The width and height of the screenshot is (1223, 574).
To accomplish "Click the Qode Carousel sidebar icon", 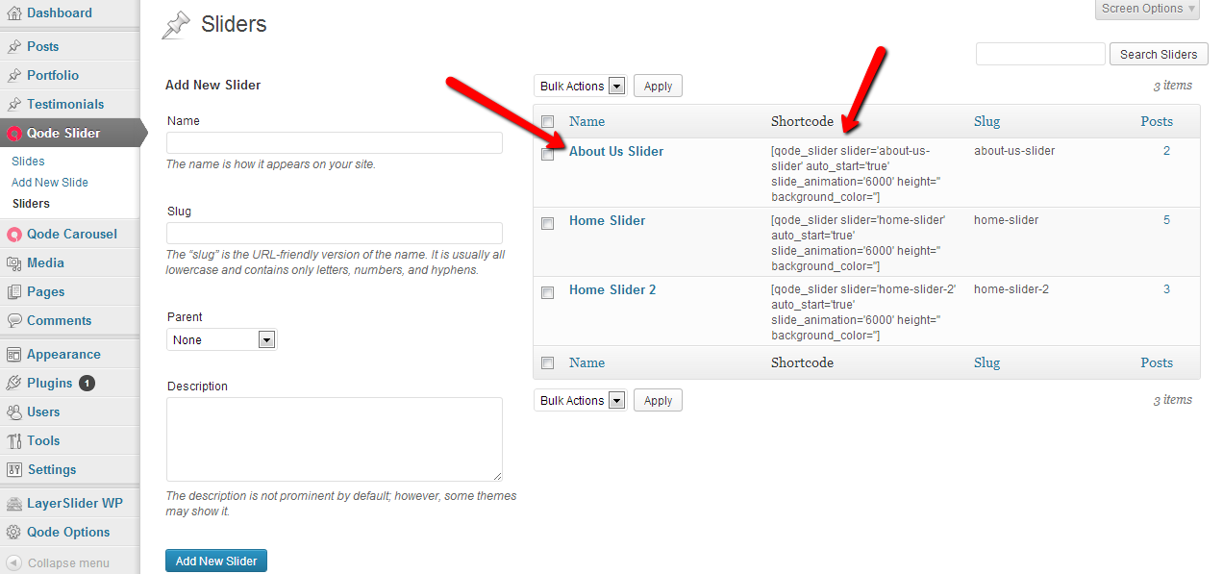I will (14, 234).
